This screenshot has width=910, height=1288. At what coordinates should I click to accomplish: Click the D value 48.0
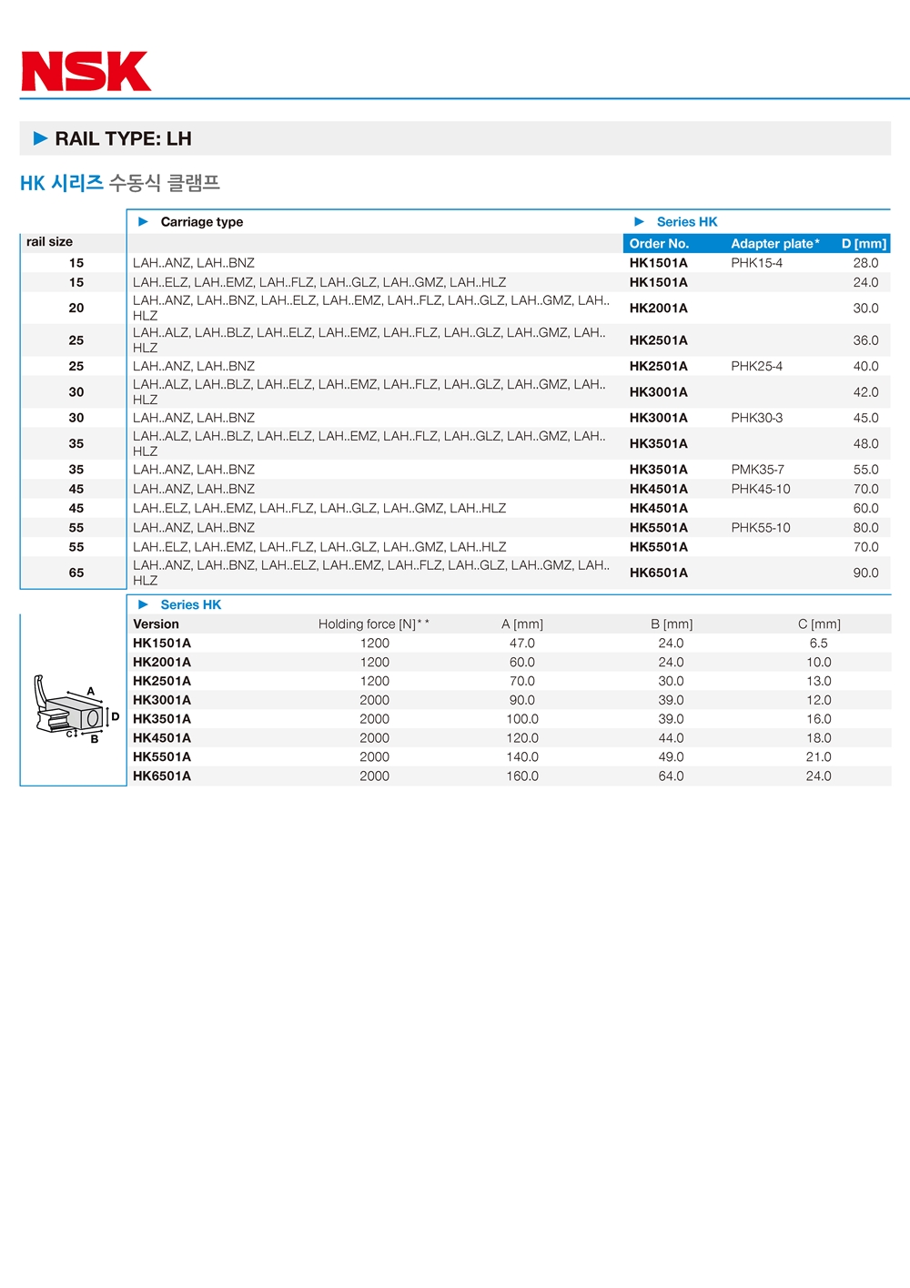point(865,444)
